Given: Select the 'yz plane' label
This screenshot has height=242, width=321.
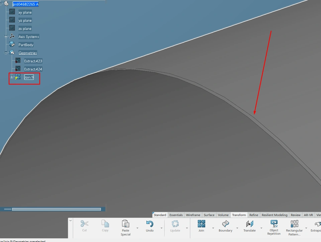Looking at the screenshot, I should [25, 20].
